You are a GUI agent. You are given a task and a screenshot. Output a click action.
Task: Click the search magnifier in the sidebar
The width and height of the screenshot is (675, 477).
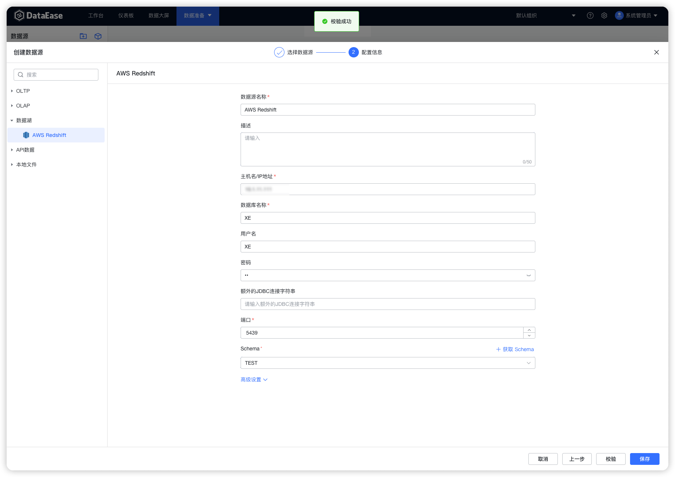[x=21, y=74]
